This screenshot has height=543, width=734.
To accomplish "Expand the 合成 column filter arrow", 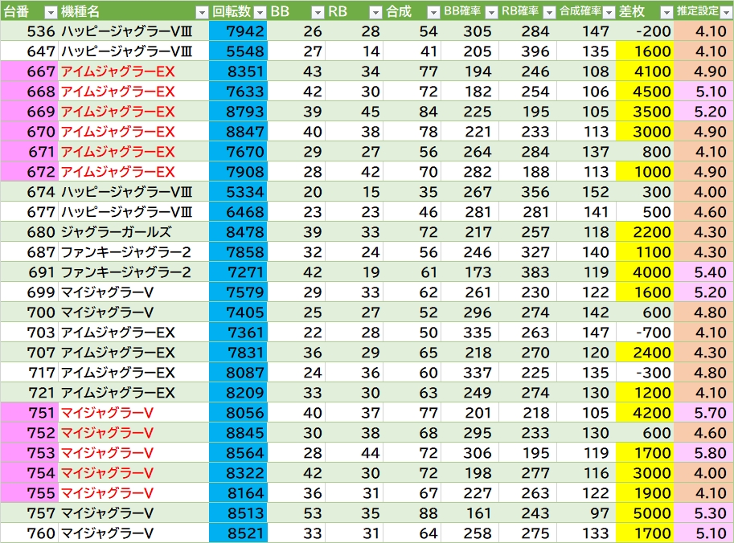I will [433, 12].
